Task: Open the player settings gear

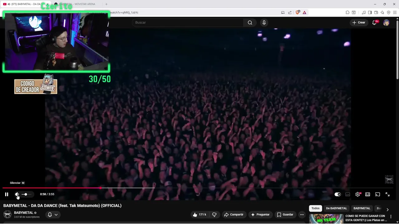Action: tap(358, 194)
